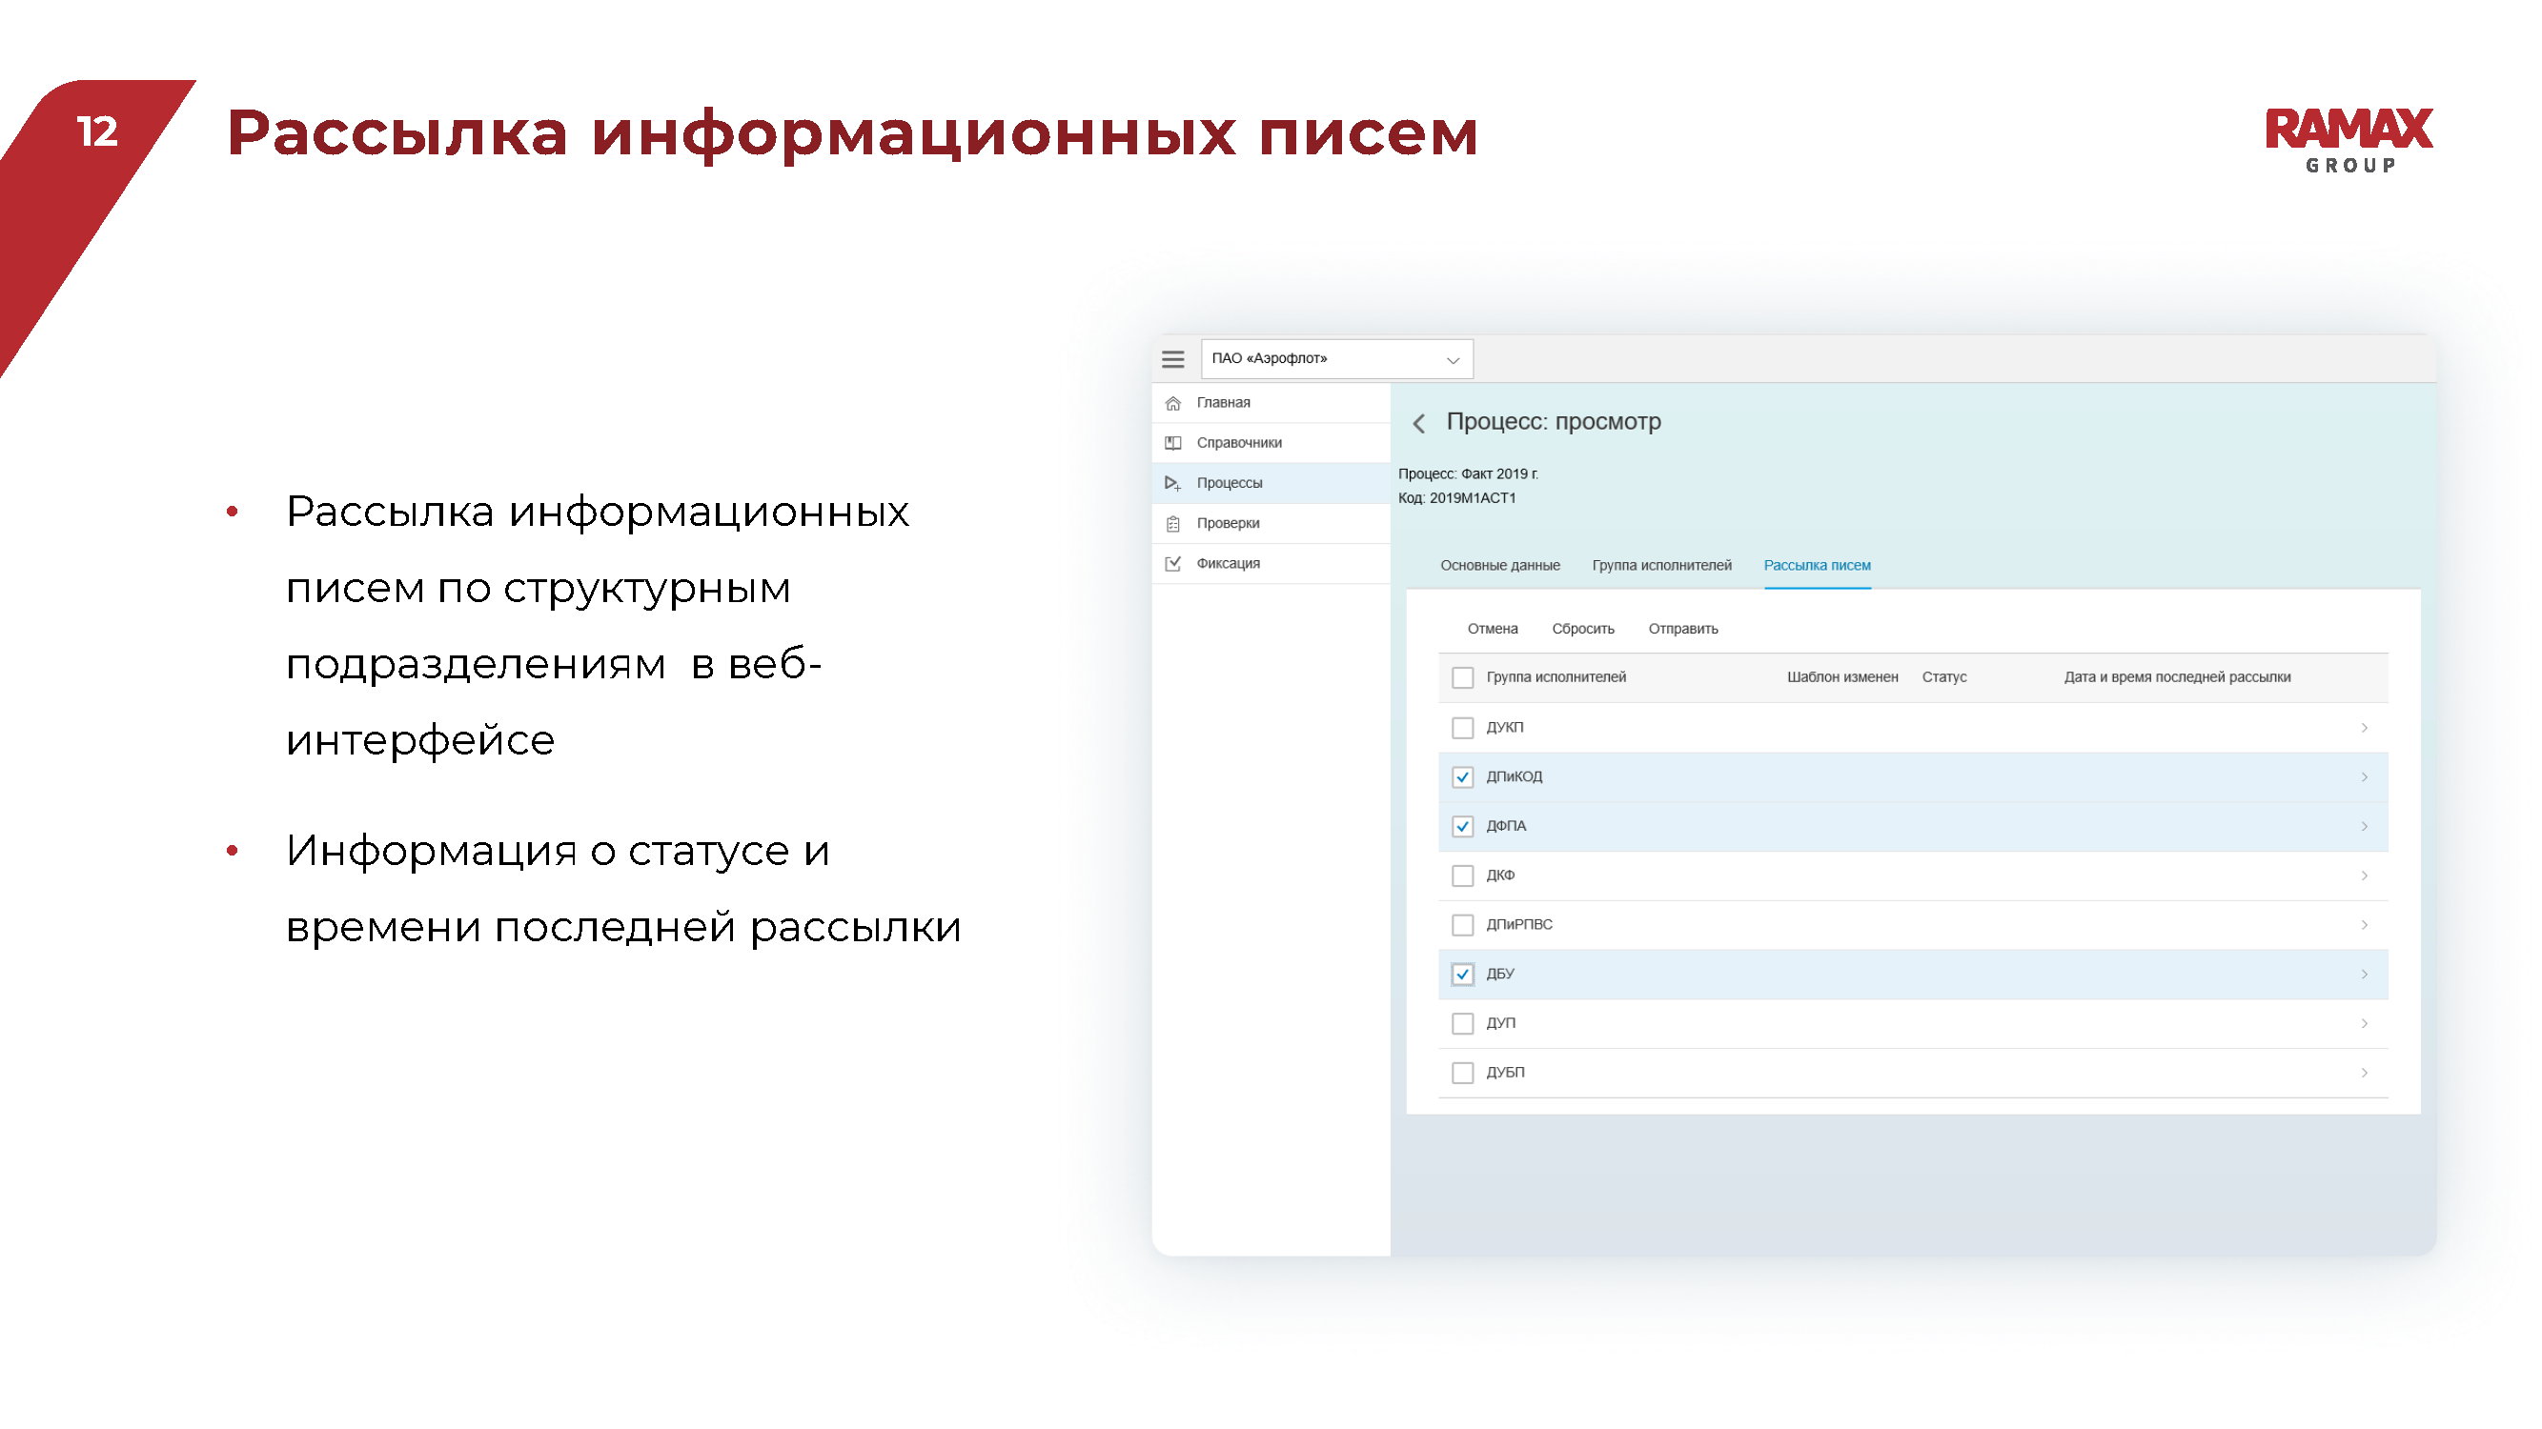Click the Процессы play icon
This screenshot has height=1429, width=2542.
(1172, 483)
